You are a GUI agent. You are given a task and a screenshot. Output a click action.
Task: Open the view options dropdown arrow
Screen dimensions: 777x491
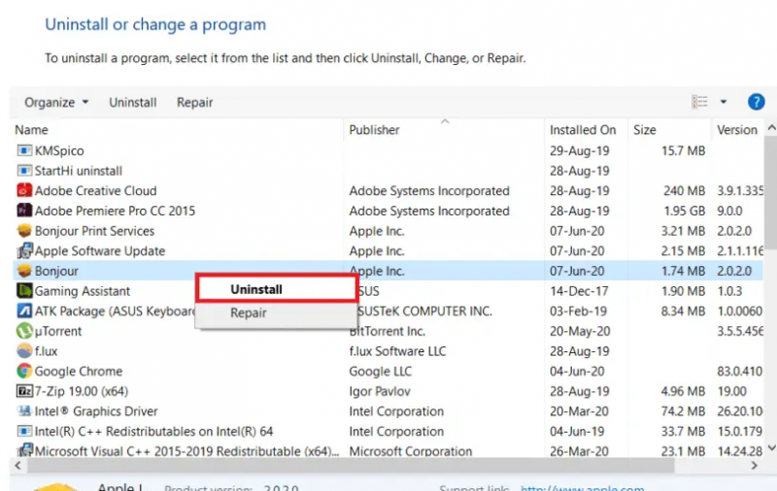[x=724, y=102]
